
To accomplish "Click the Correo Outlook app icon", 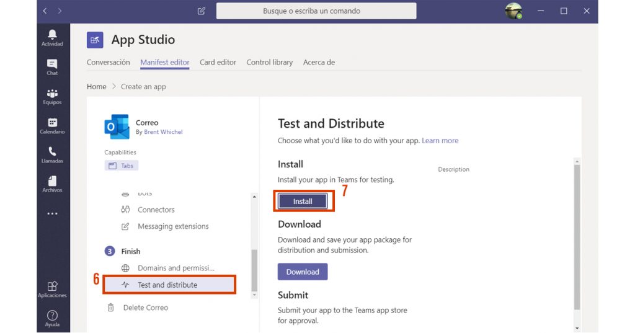I will coord(117,127).
